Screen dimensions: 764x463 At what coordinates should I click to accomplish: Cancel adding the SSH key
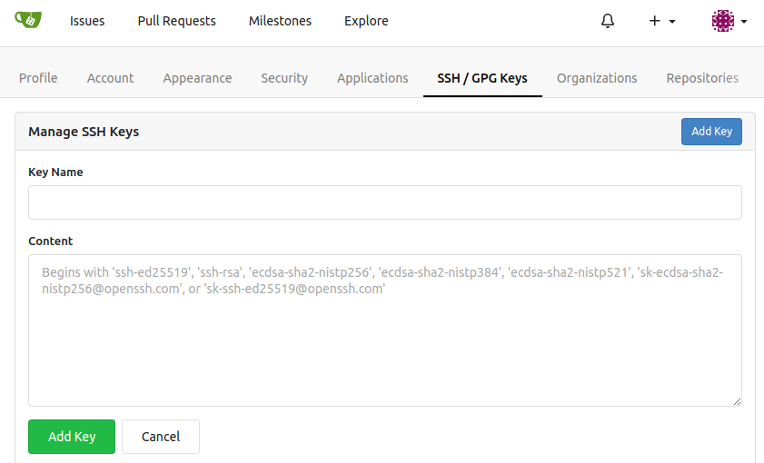161,437
